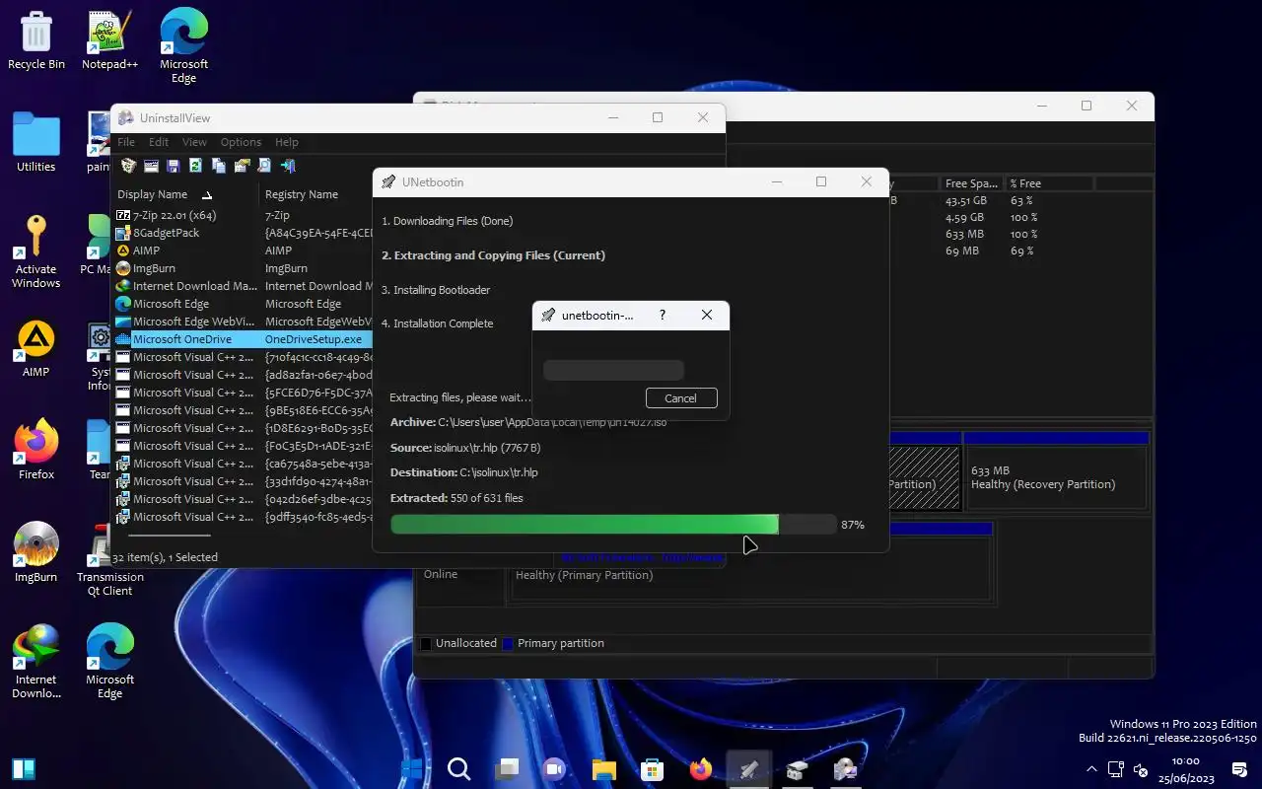Sort by Display Name column header

coord(185,194)
